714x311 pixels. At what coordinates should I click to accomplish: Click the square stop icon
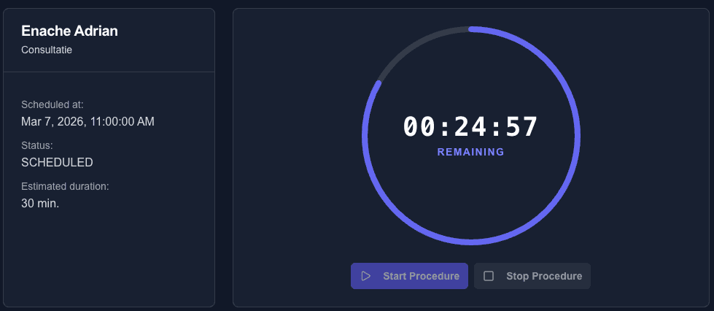coord(489,276)
